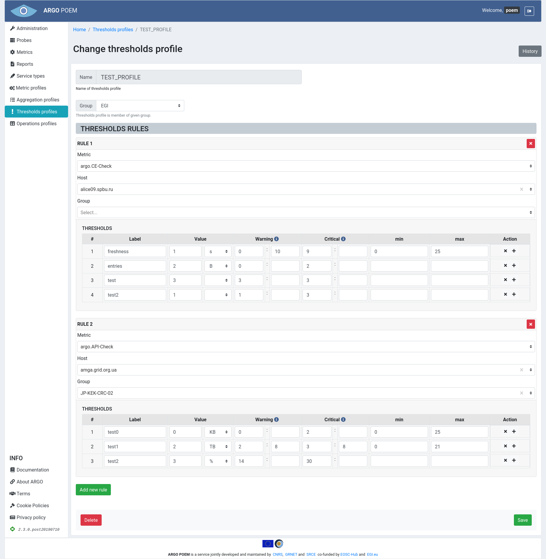Click TEST_PROFILE name field
Screen dimensions: 546x559
coord(199,77)
